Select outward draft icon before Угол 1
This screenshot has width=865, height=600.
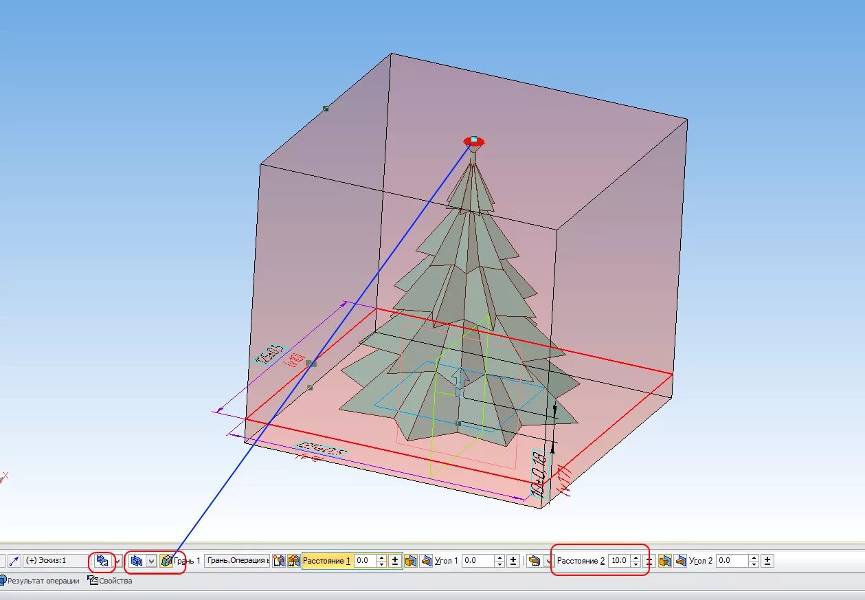coord(411,561)
